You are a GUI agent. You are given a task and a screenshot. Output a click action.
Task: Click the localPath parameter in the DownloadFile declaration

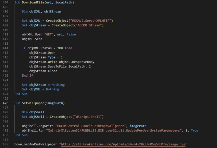click(x=64, y=2)
